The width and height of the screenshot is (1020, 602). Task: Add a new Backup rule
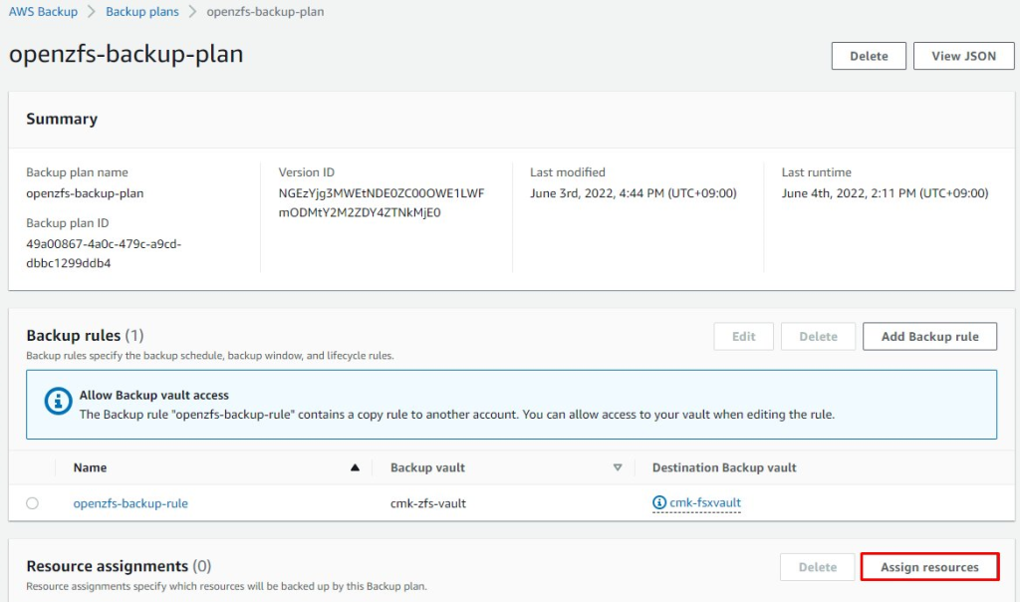click(929, 337)
